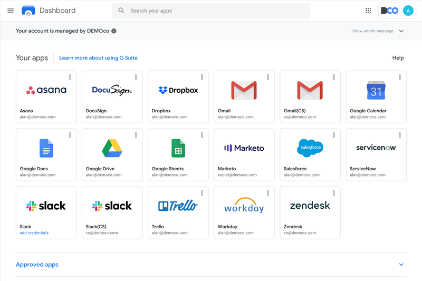Open the Zendesk card options menu

point(334,193)
